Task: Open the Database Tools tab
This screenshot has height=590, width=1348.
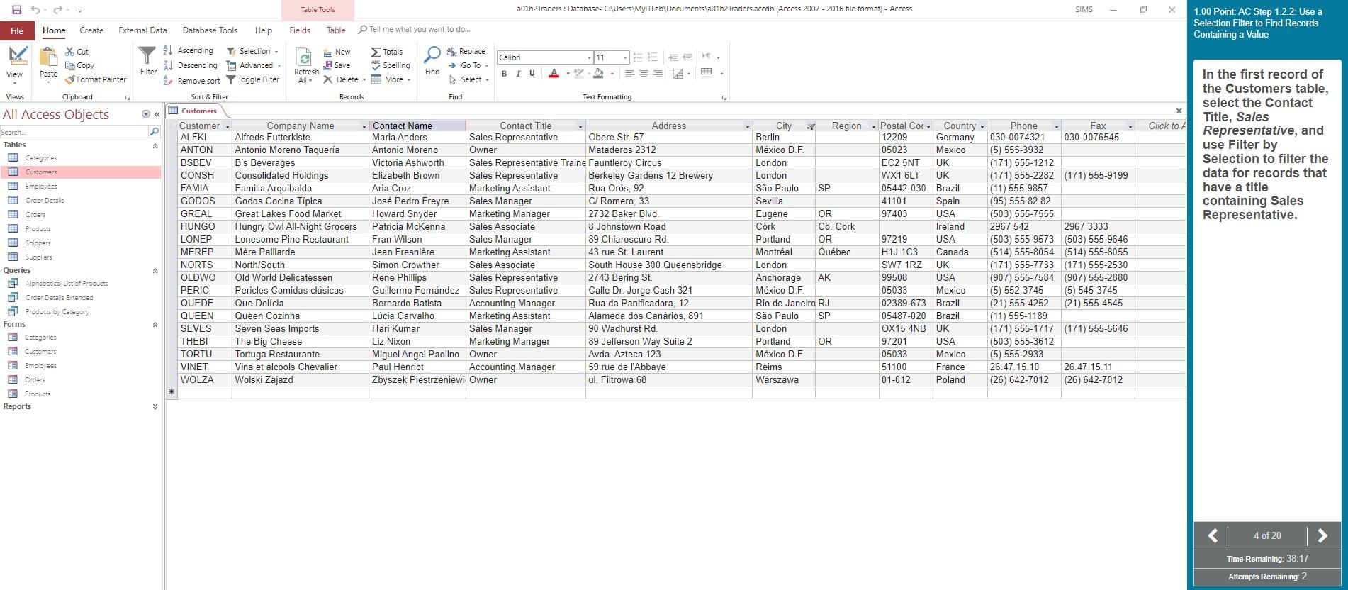Action: (210, 30)
